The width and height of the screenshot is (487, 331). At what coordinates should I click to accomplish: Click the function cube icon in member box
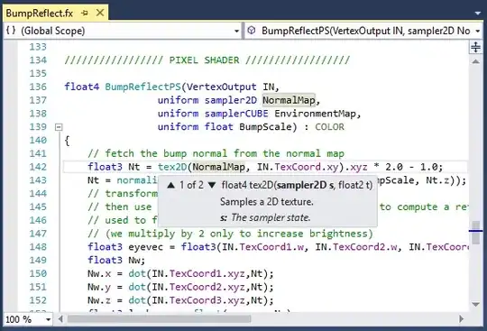(252, 31)
